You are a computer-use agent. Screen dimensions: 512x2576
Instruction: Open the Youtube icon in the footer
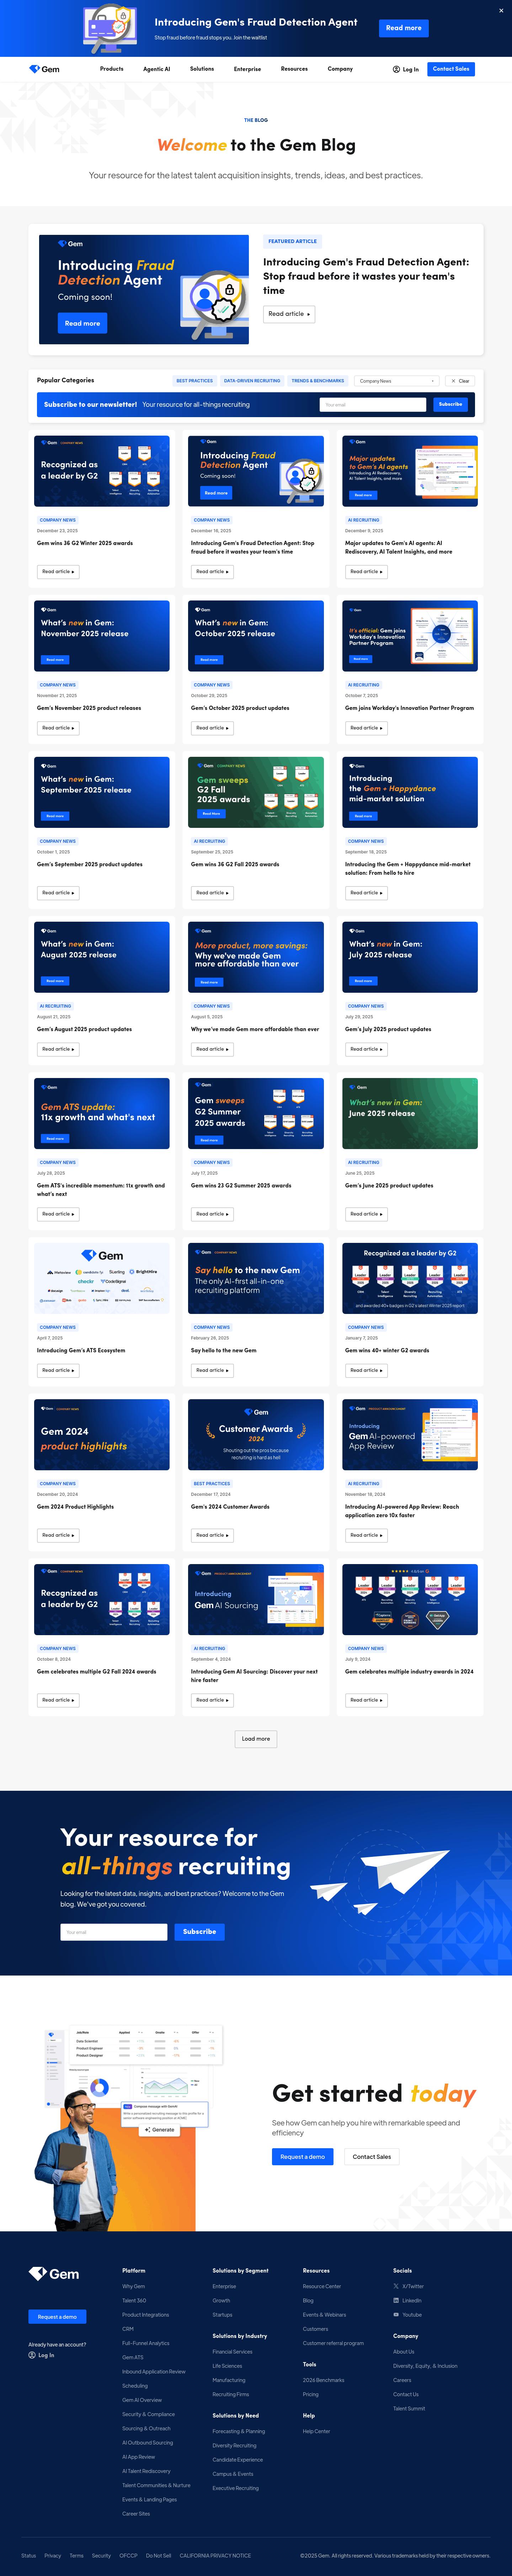[x=396, y=2314]
